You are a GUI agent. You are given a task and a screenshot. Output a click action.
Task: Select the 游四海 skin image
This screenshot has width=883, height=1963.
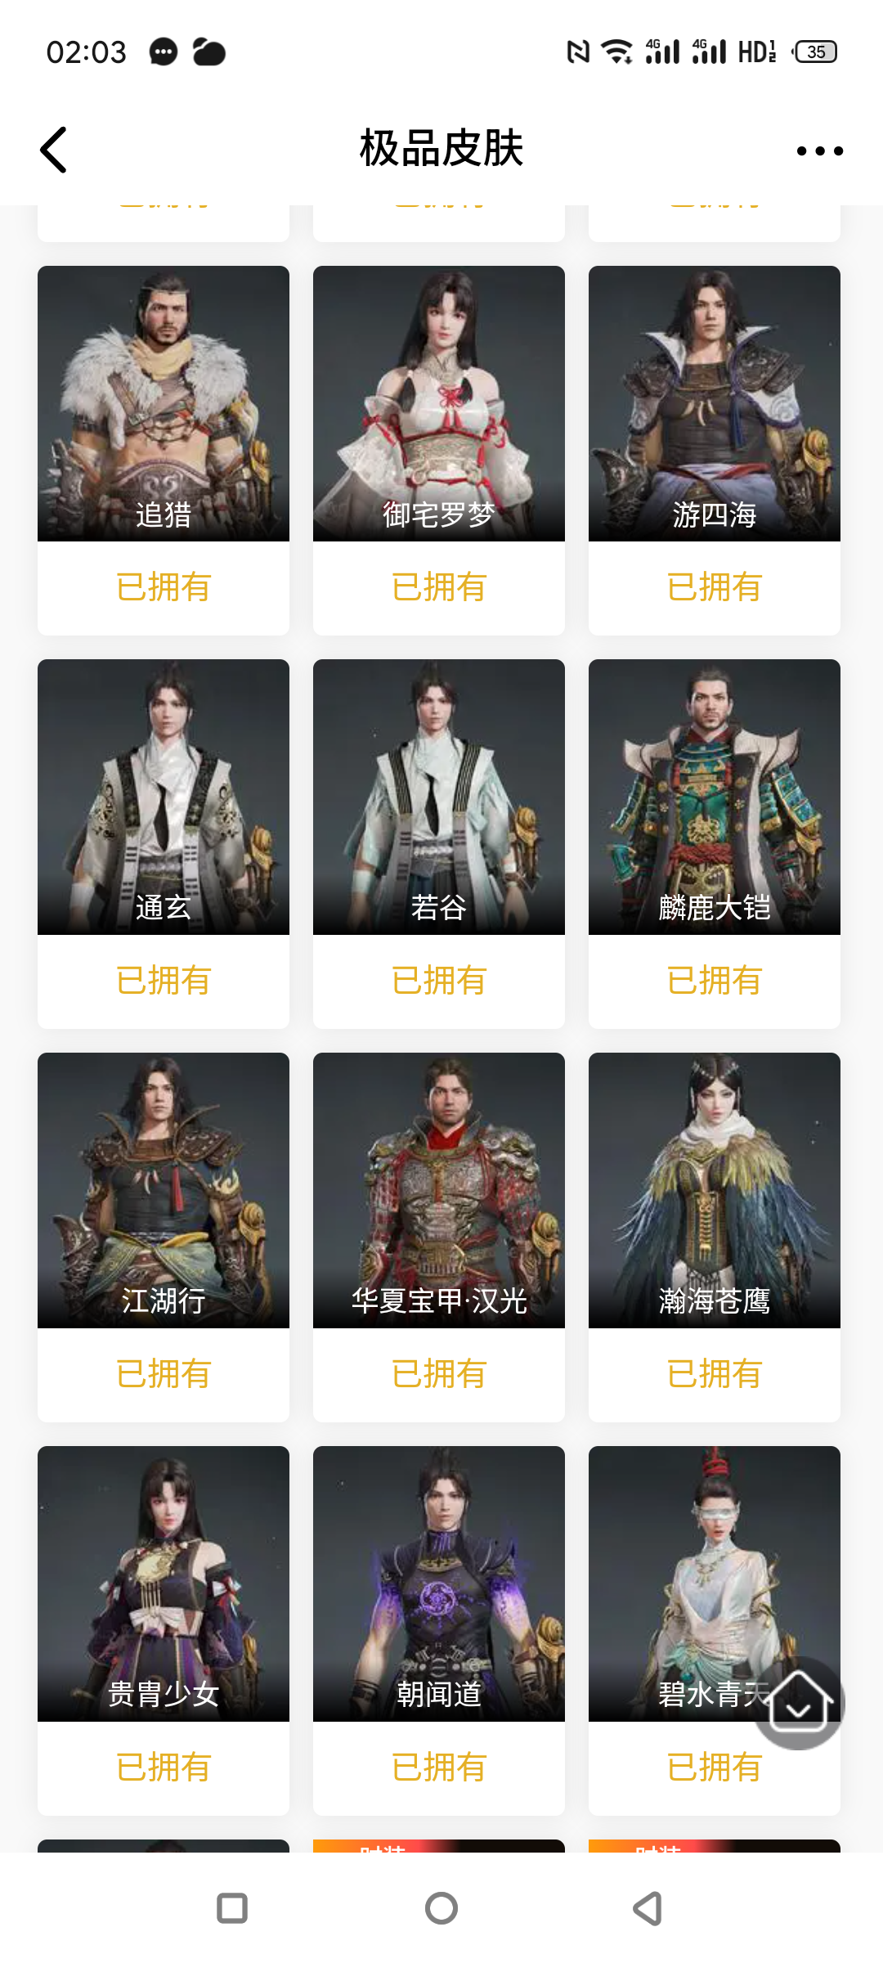click(715, 403)
